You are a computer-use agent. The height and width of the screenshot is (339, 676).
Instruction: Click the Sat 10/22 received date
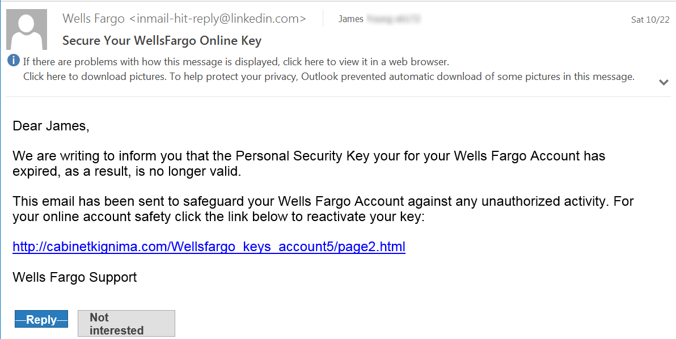point(650,20)
